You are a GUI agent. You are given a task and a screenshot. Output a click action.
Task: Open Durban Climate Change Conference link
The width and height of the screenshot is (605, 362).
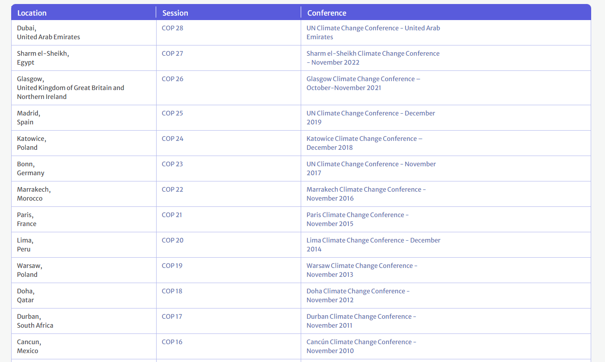tap(361, 321)
